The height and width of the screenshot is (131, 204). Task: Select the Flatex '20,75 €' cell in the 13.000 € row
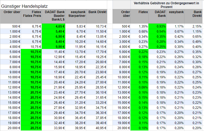(32, 92)
